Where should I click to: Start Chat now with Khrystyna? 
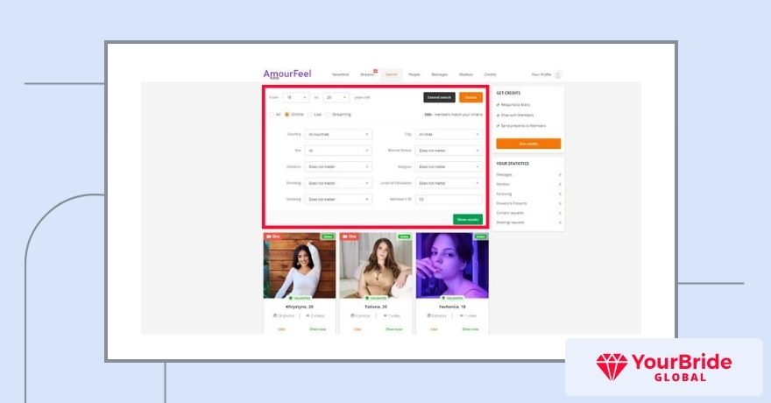coord(318,329)
